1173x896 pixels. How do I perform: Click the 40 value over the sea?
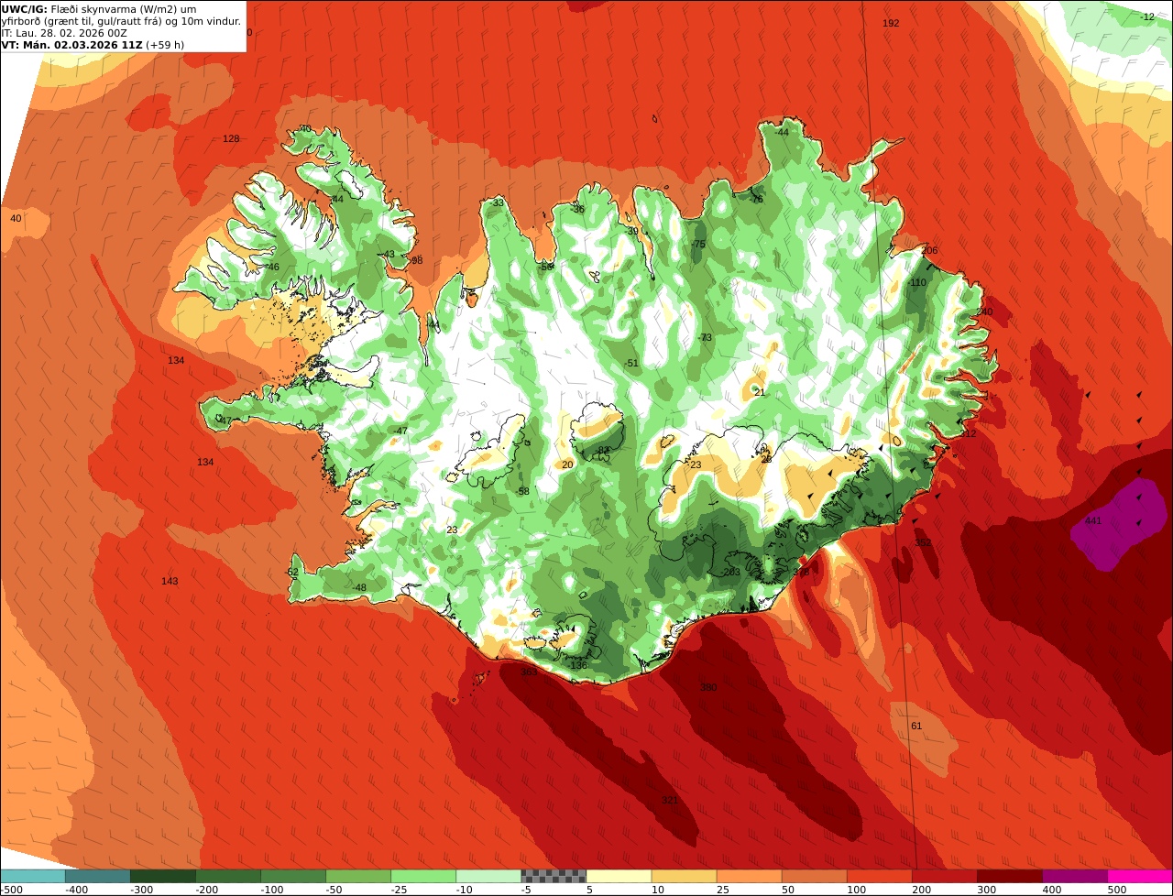(x=16, y=218)
